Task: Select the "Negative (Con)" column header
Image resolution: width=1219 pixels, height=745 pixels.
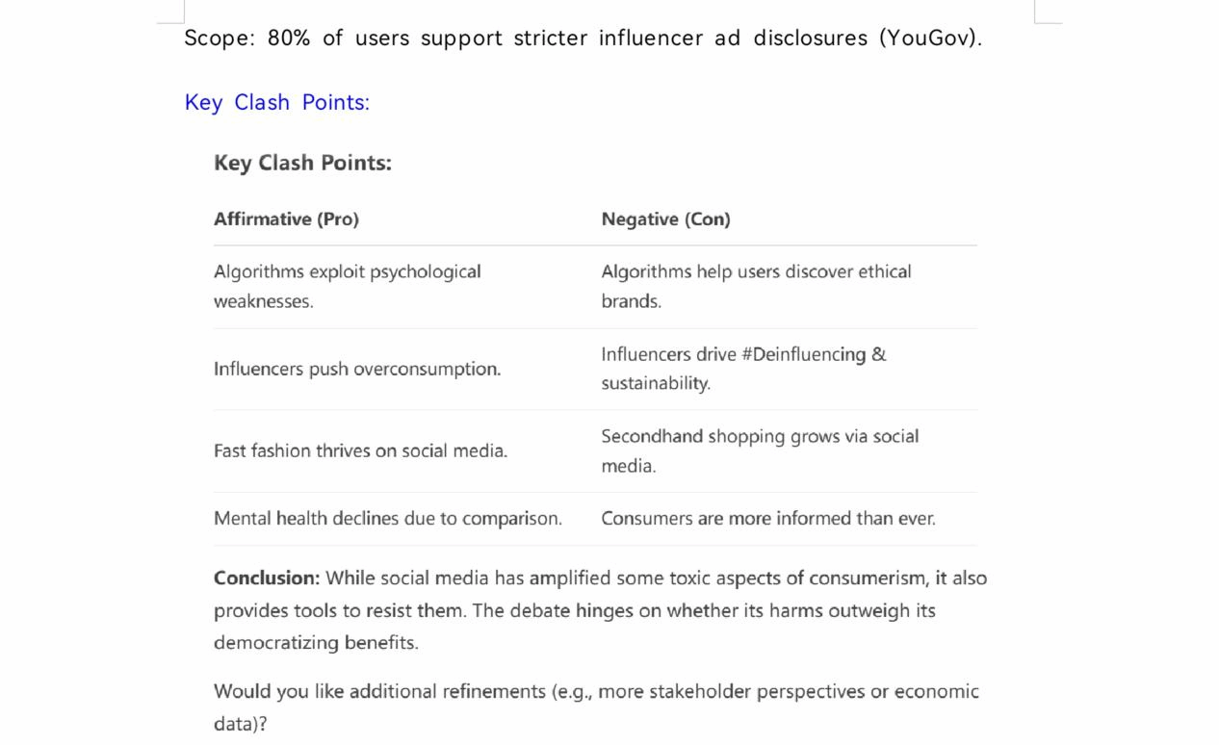Action: pos(665,219)
